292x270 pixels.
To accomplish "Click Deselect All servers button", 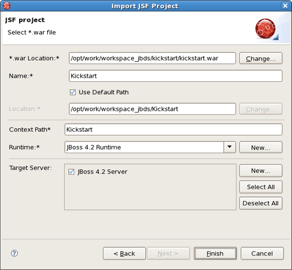I will click(261, 203).
